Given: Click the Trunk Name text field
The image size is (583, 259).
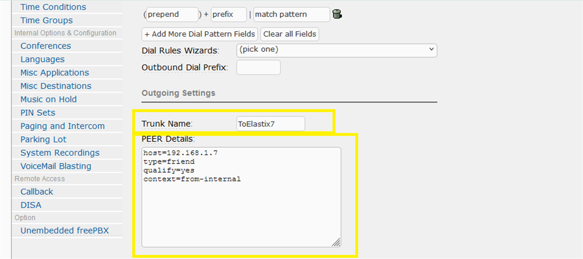Looking at the screenshot, I should [270, 124].
